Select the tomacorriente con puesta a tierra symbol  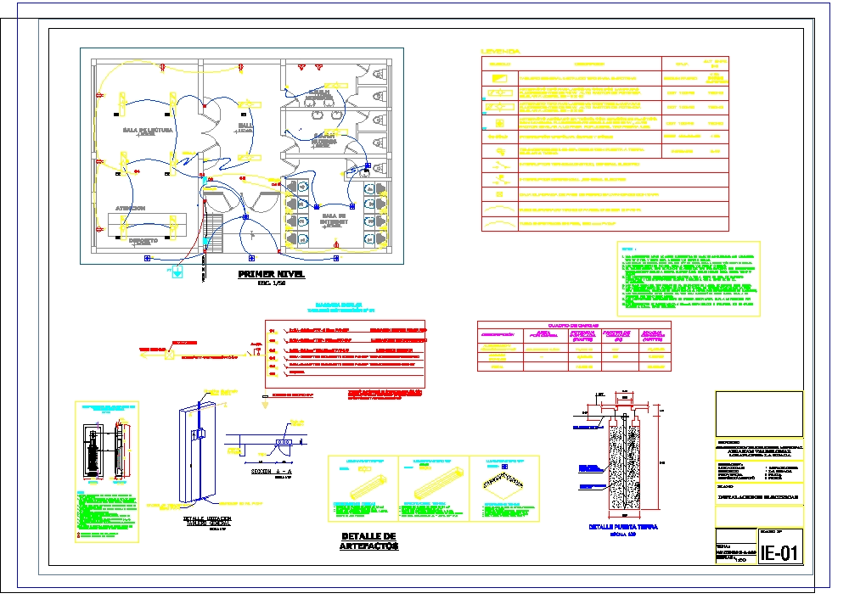pyautogui.click(x=503, y=153)
